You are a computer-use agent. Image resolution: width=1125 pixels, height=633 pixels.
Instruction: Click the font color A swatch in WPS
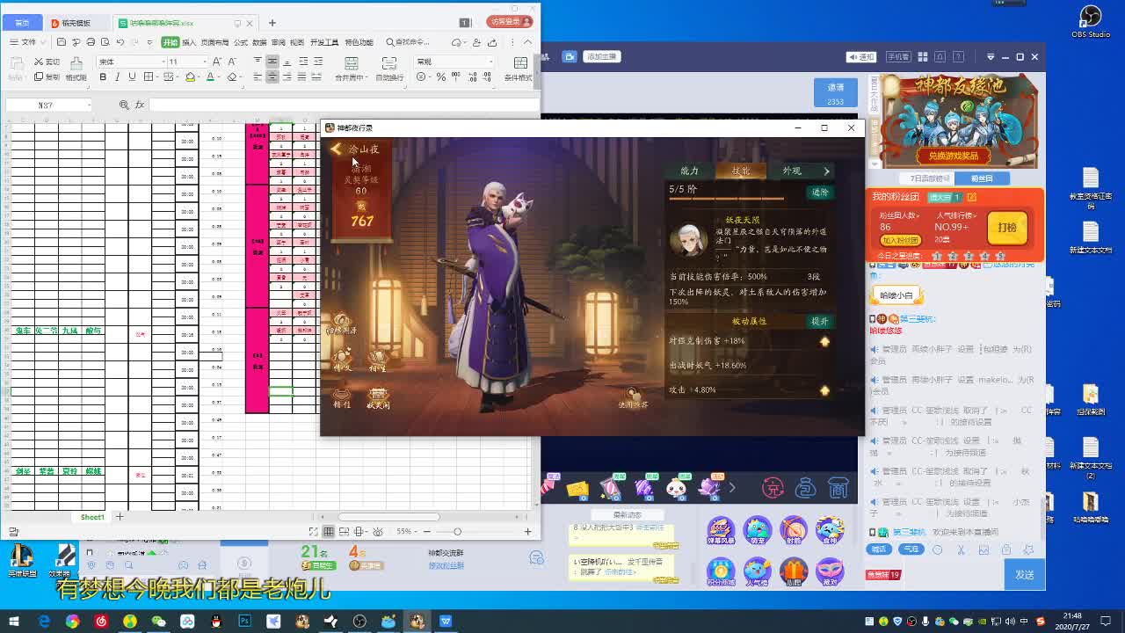point(210,77)
